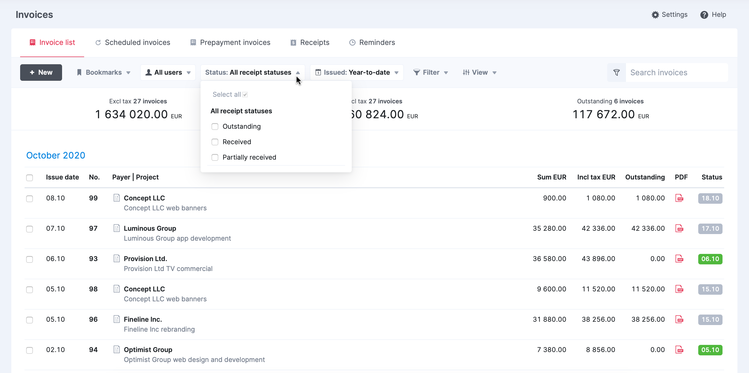
Task: Open PDF for invoice 93
Action: click(x=679, y=259)
